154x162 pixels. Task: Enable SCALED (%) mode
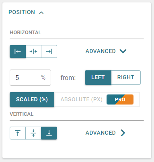coord(32,99)
